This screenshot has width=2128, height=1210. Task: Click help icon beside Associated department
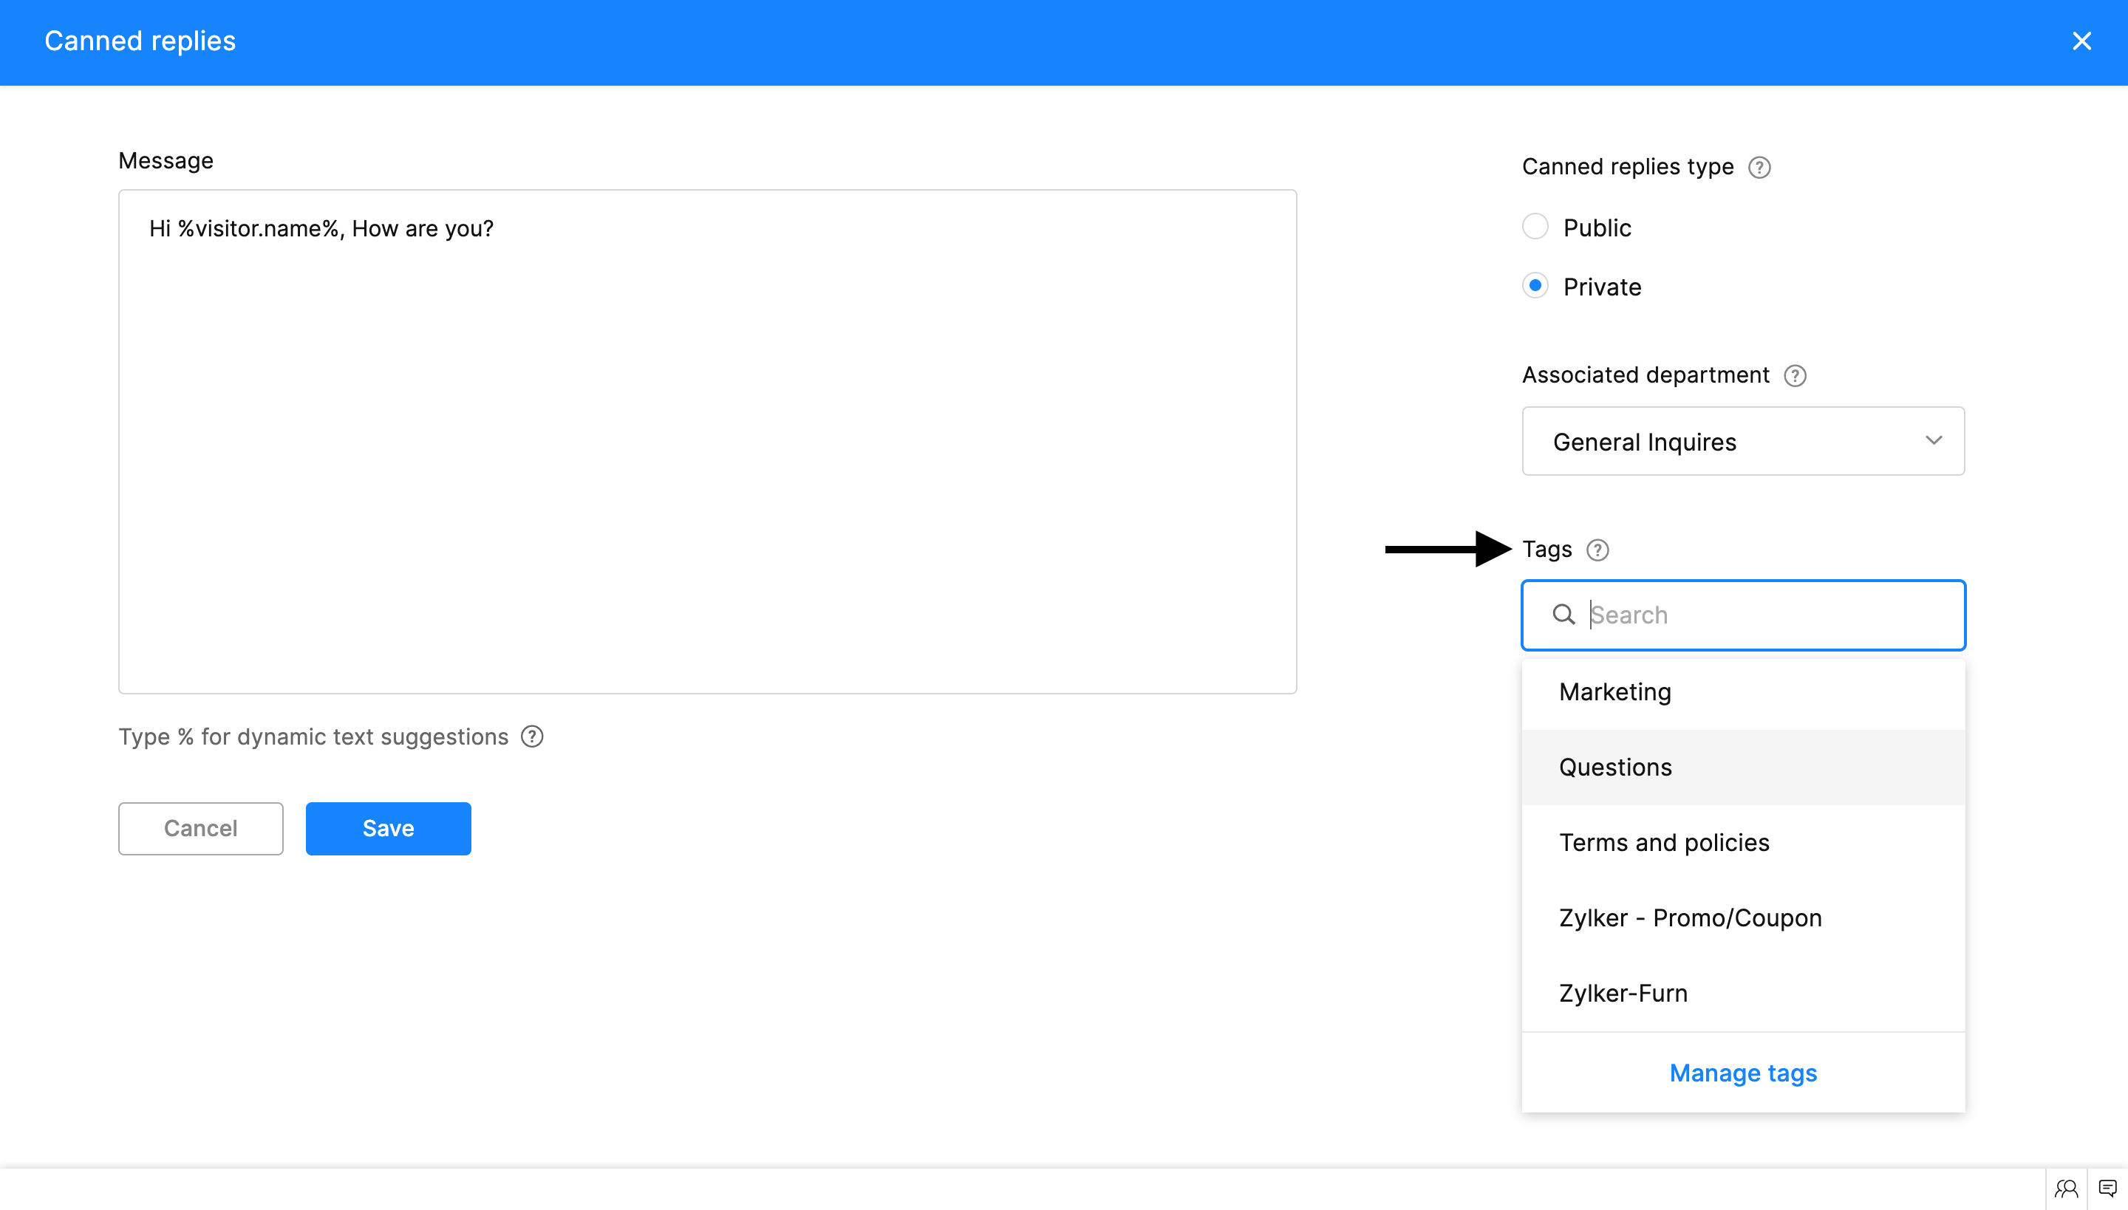[1795, 375]
